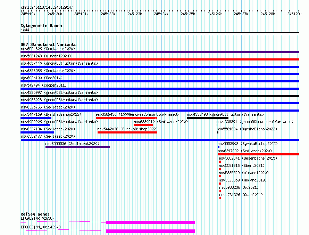Click the small blue nsv5553908 marker
This screenshot has width=309, height=235.
(x=218, y=147)
